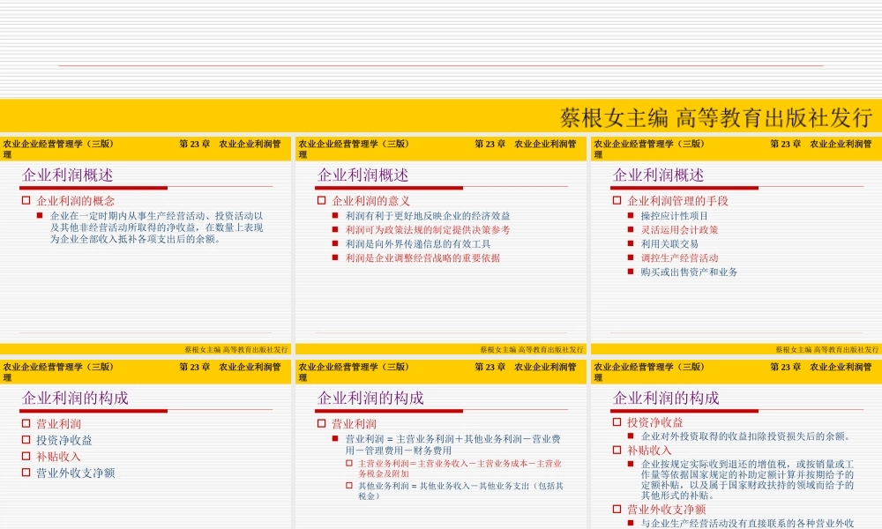Click the square icon before "企业利润管理的手段"
882x529 pixels.
point(617,200)
